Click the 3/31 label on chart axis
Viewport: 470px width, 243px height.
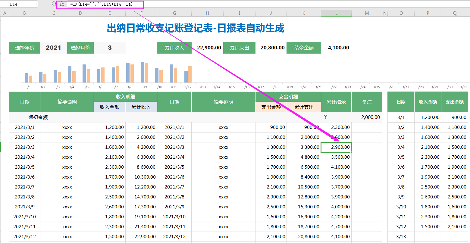463,87
